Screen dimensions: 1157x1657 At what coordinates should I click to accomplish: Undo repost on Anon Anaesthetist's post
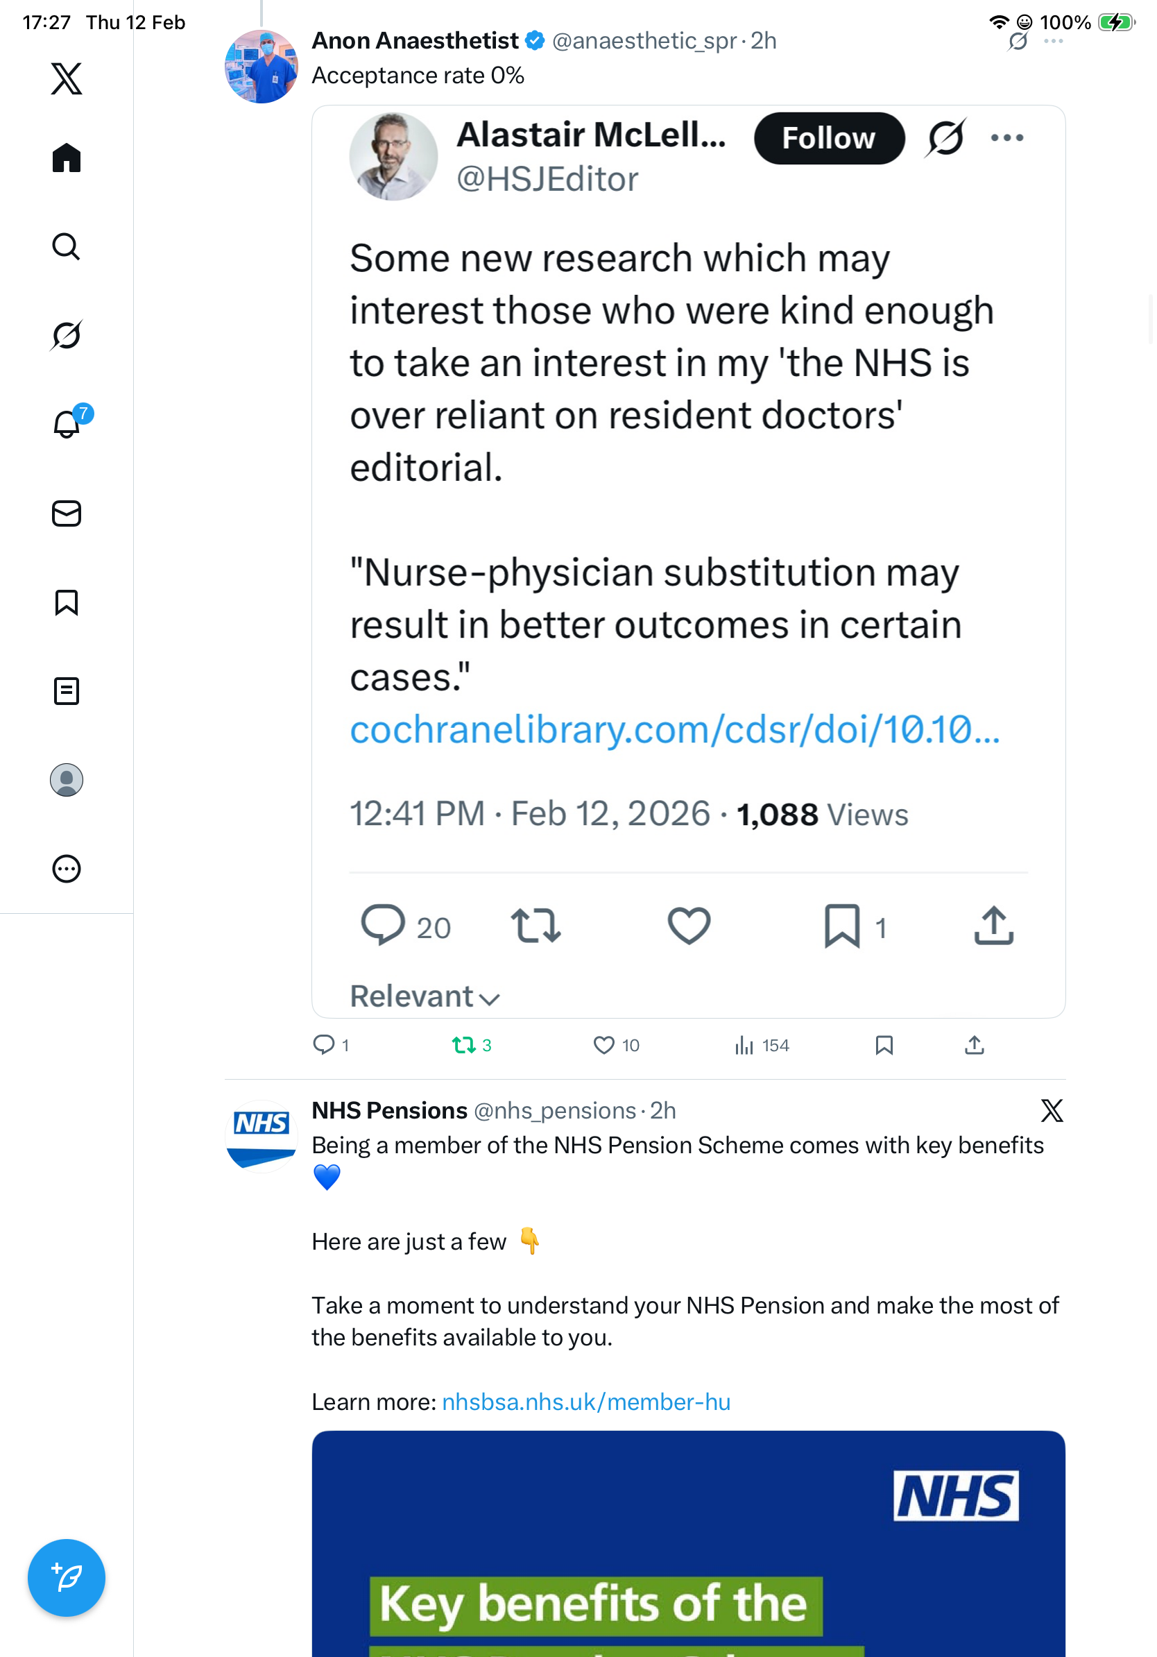point(463,1045)
